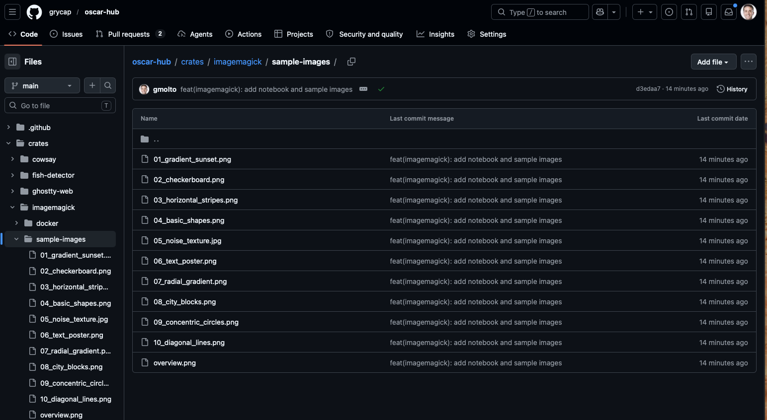Select overview.png in the file tree

coord(61,415)
